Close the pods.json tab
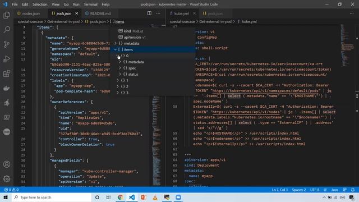 pos(77,13)
